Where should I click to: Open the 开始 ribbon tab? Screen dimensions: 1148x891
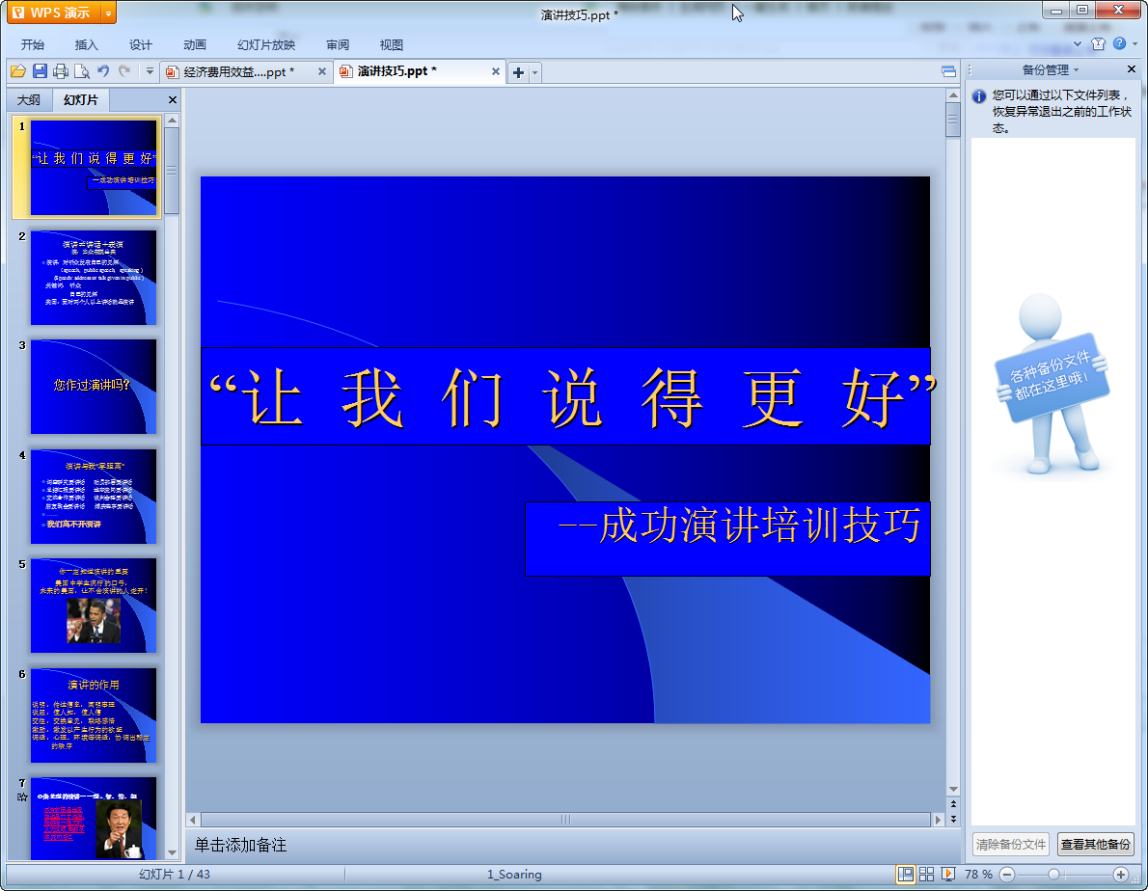click(32, 44)
